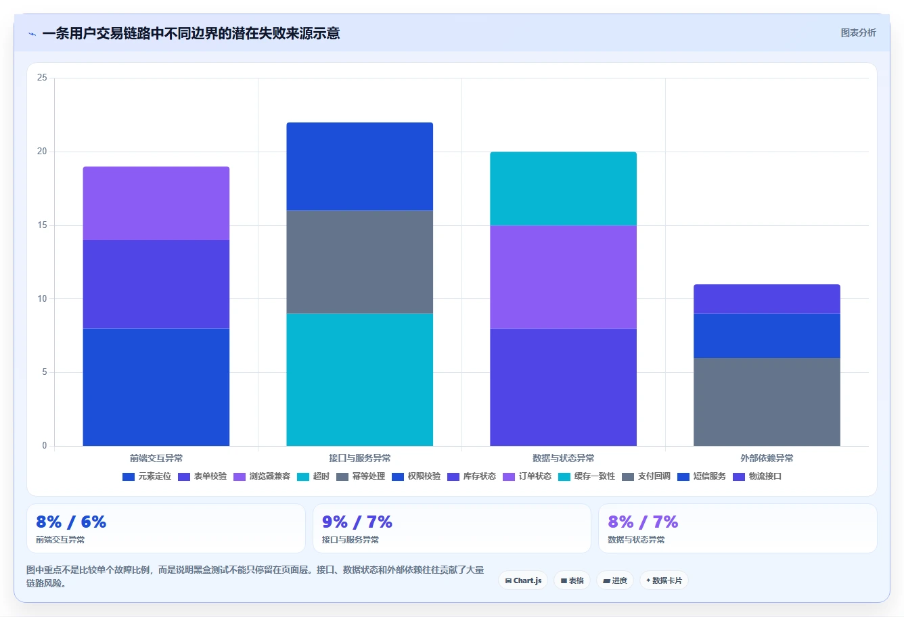This screenshot has width=904, height=617.
Task: Toggle the 浏览器兼容 legend entry
Action: pos(262,476)
